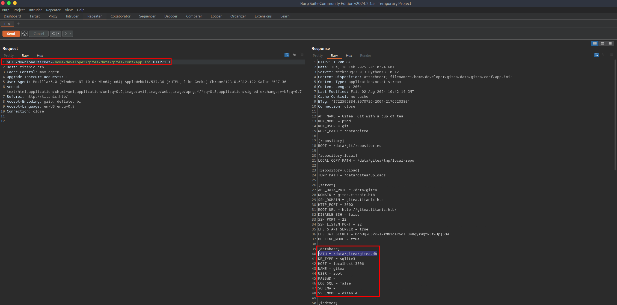The width and height of the screenshot is (617, 305).
Task: Select Render view in Response panel
Action: click(366, 55)
